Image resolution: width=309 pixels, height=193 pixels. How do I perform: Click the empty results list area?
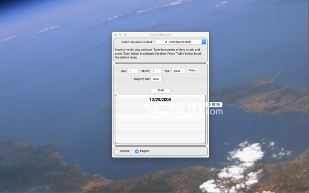coord(160,123)
